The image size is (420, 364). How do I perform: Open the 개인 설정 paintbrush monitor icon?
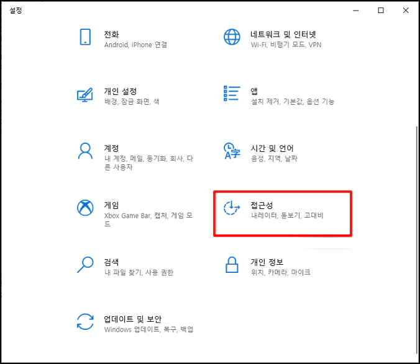click(x=85, y=95)
